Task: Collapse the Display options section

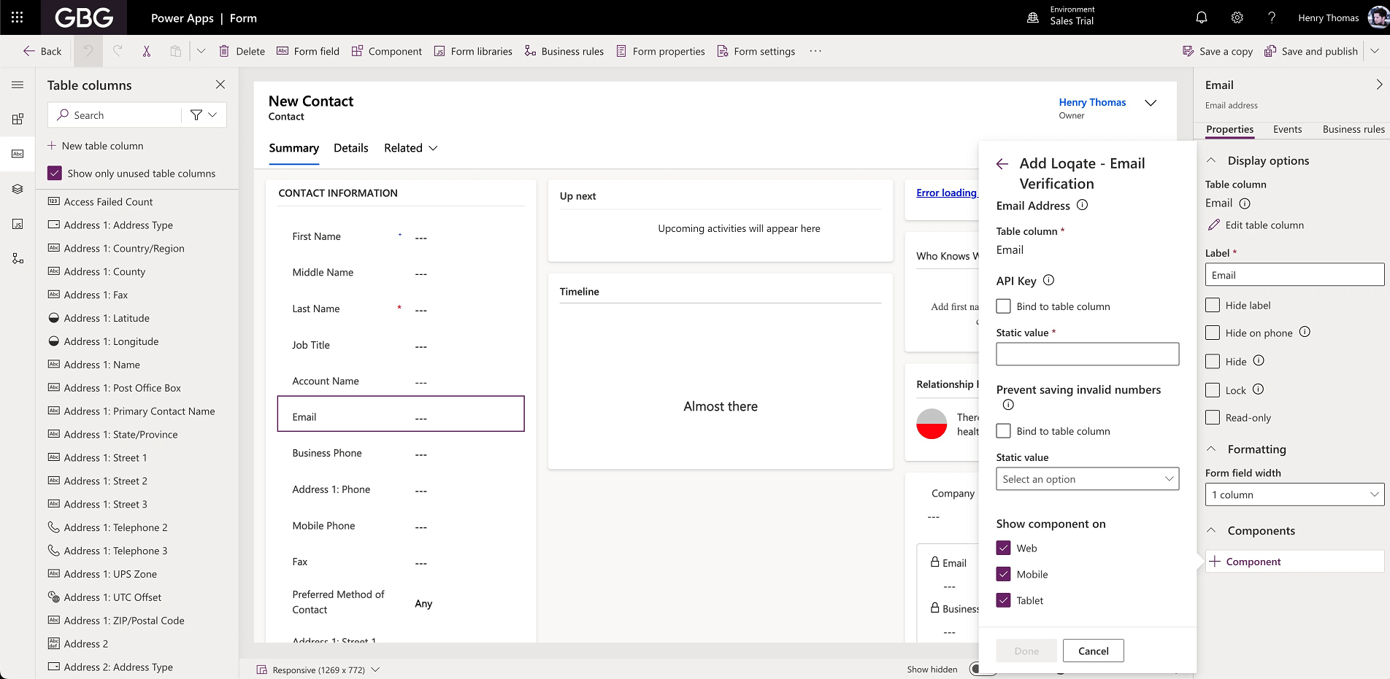Action: point(1212,160)
